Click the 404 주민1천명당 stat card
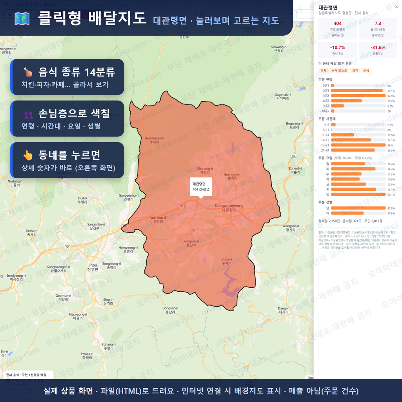This screenshot has width=402, height=402. point(337,29)
